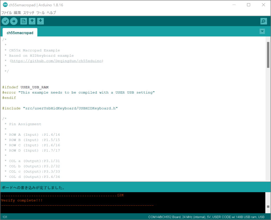This screenshot has height=220, width=271.
Task: Click the console output scrollbar thumb
Action: click(268, 206)
